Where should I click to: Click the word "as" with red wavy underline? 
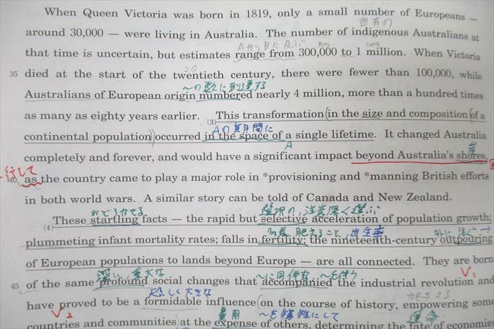31,180
